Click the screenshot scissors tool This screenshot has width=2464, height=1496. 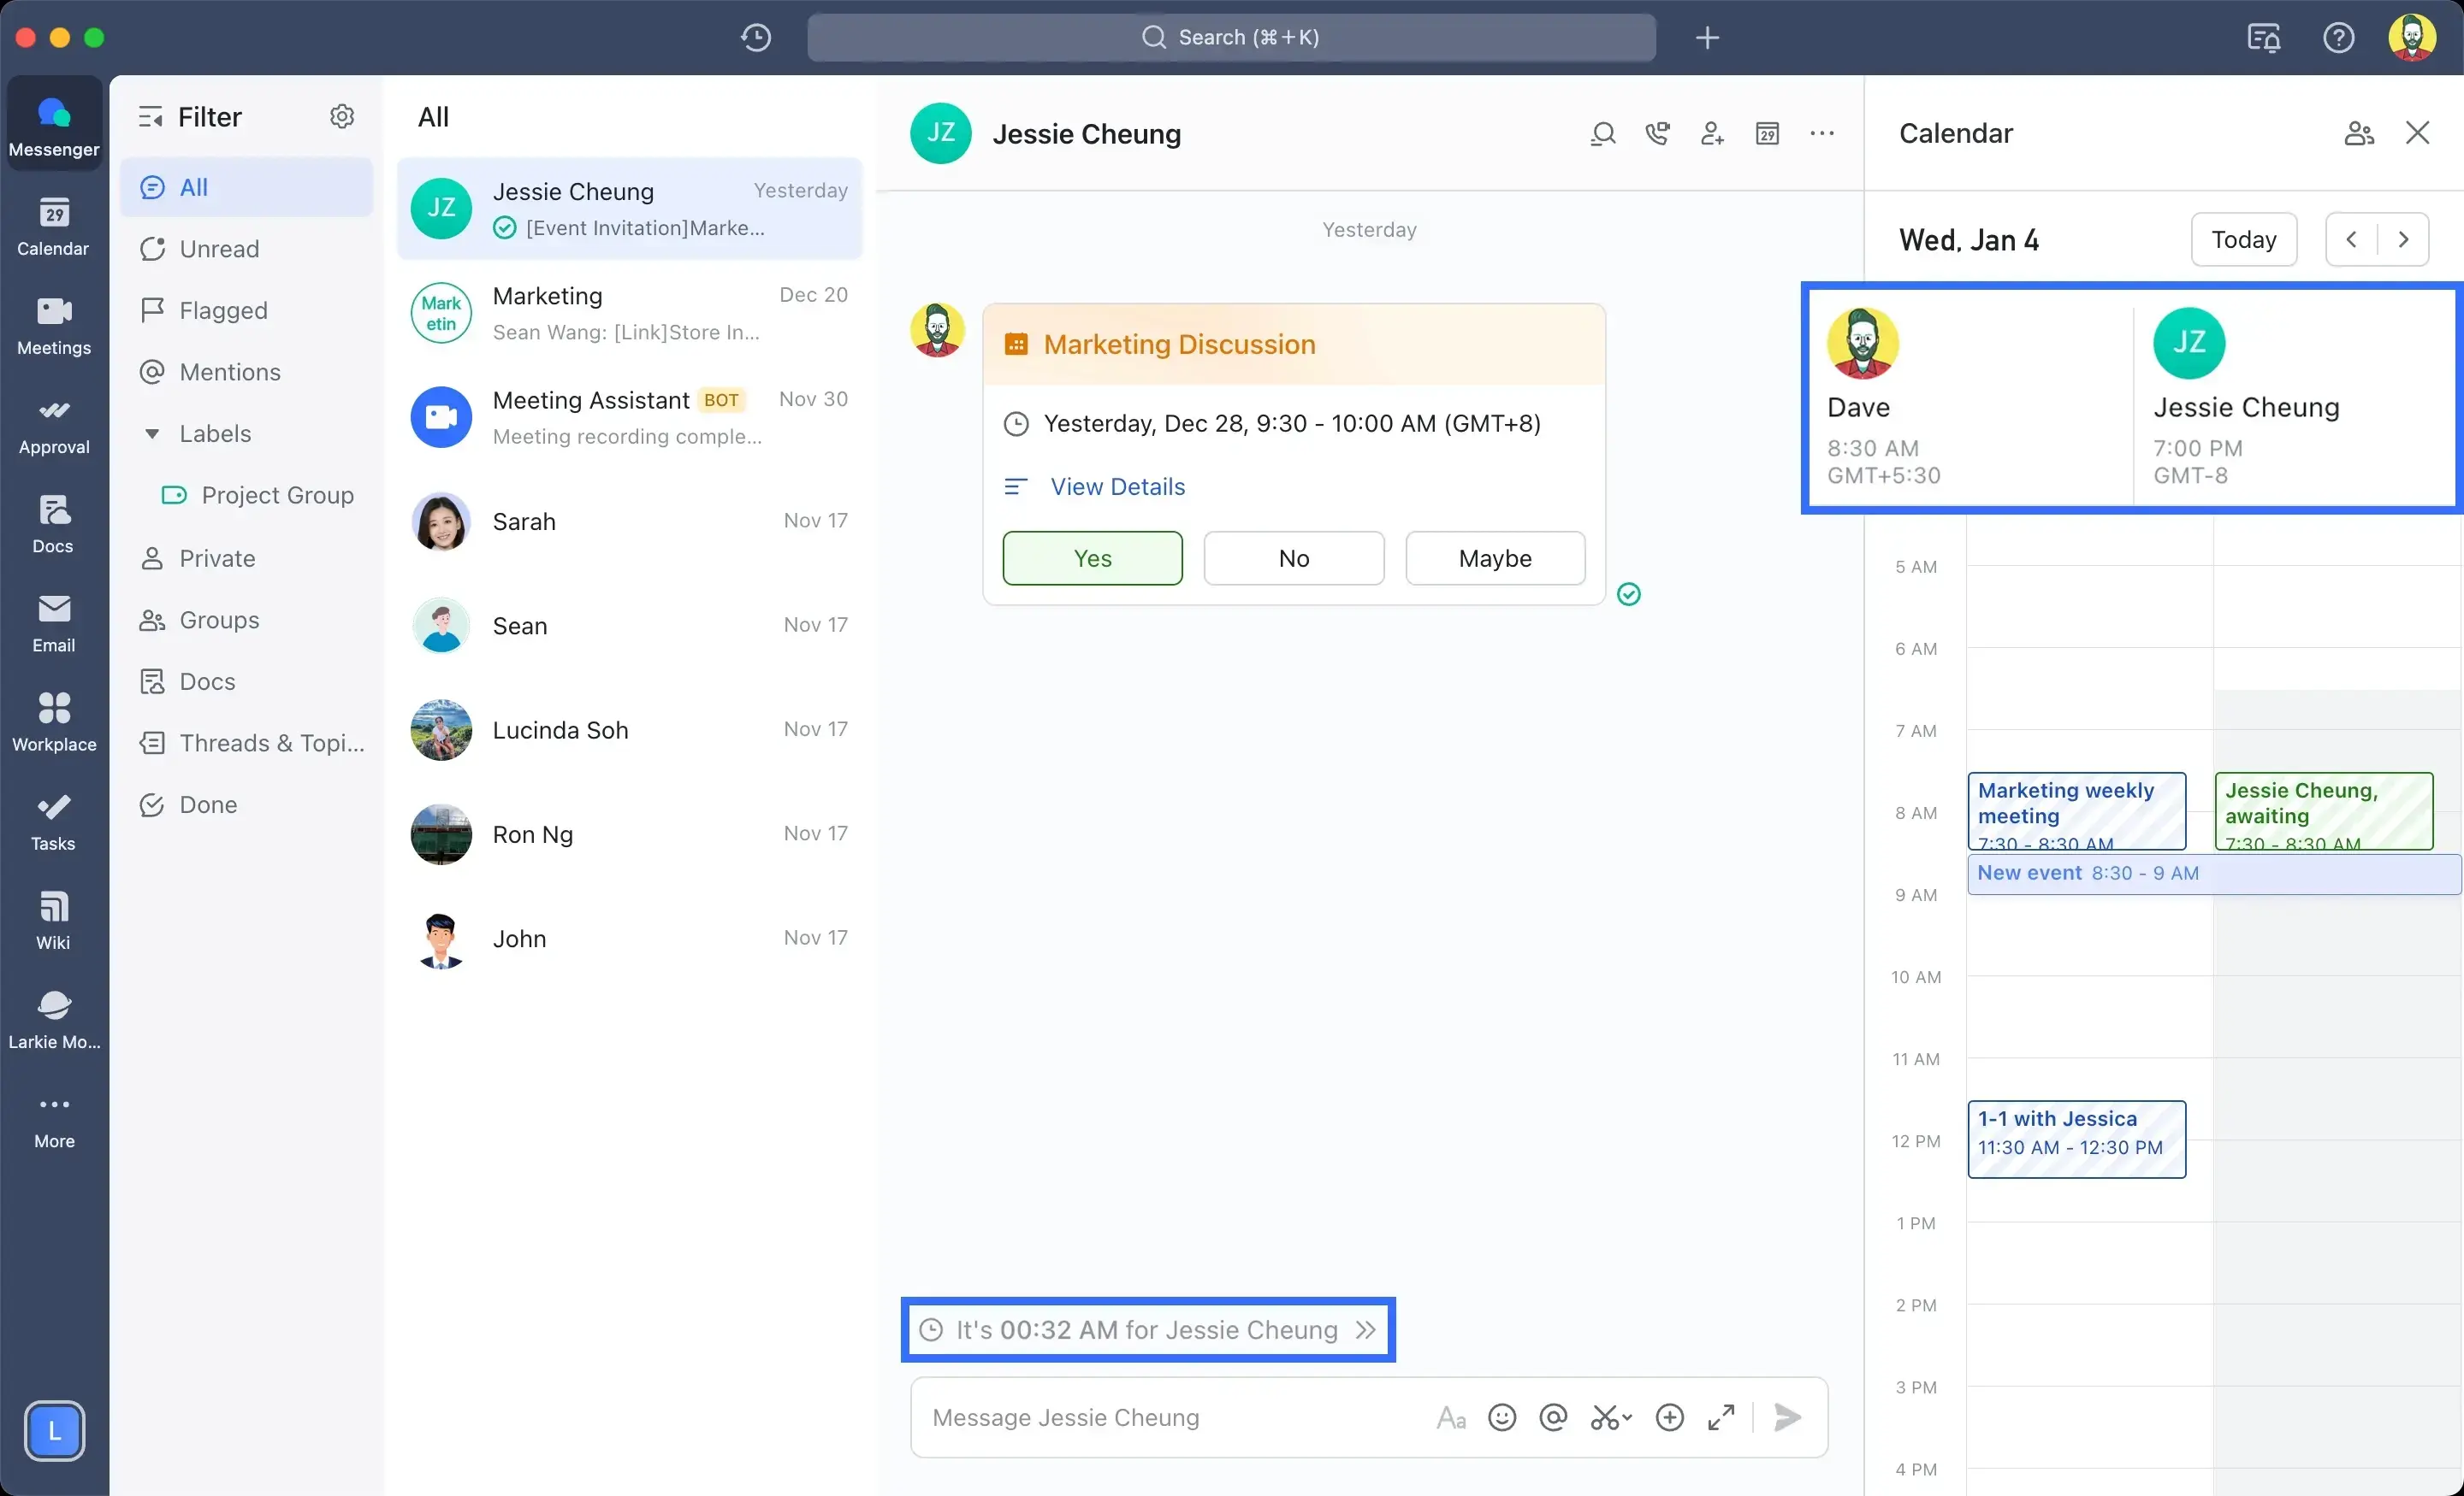pyautogui.click(x=1605, y=1417)
